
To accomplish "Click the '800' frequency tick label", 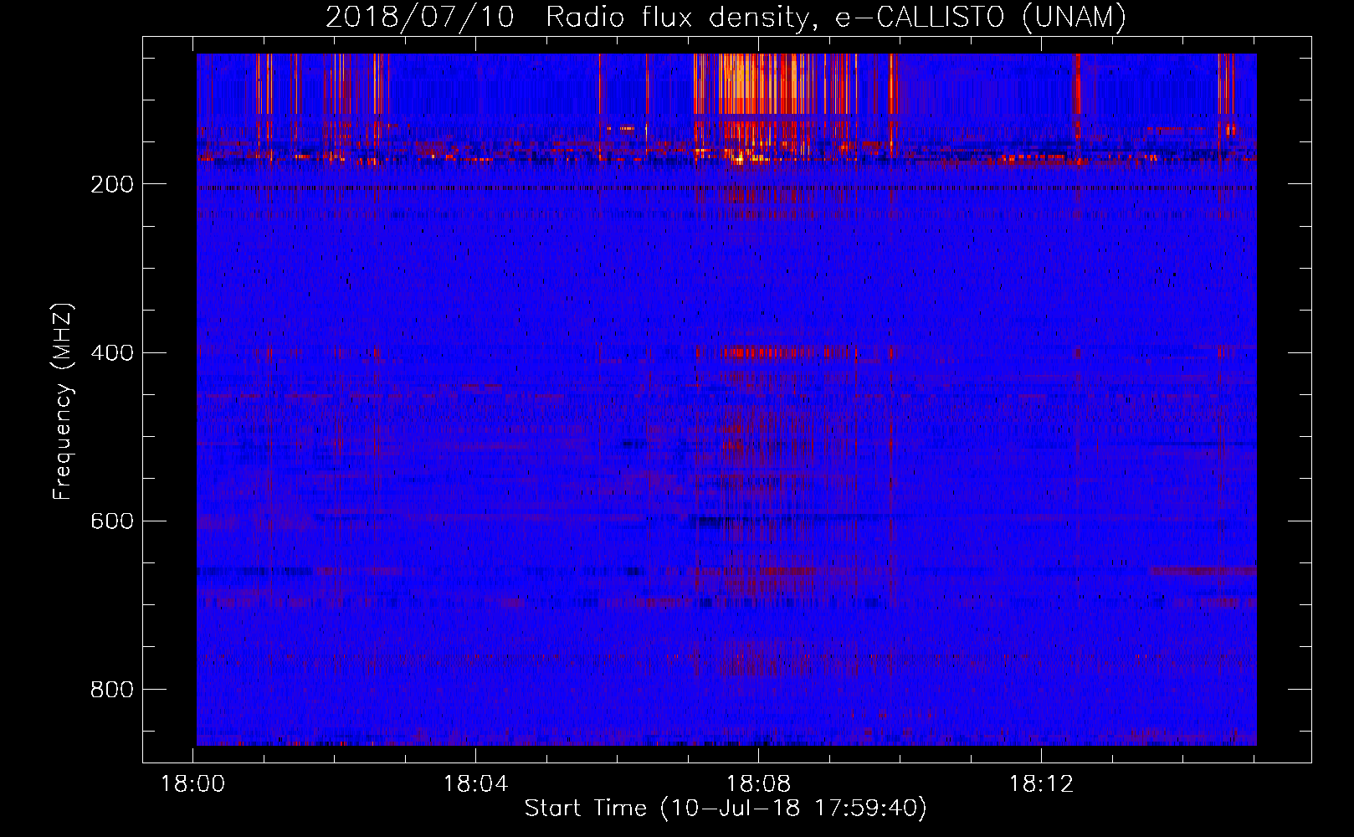I will click(x=112, y=690).
